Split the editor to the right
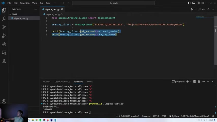The width and height of the screenshot is (217, 122). tap(199, 9)
